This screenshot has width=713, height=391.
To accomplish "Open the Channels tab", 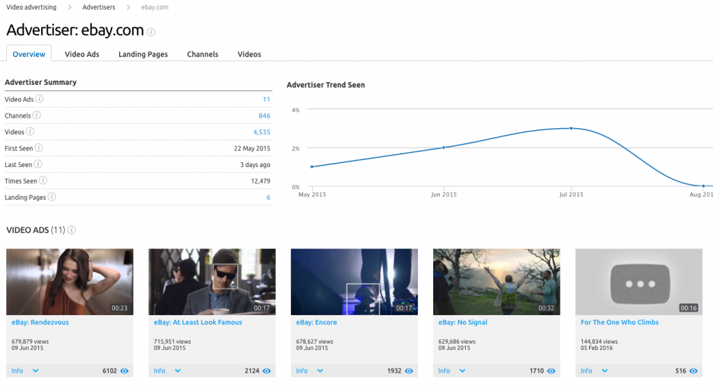I will point(203,54).
